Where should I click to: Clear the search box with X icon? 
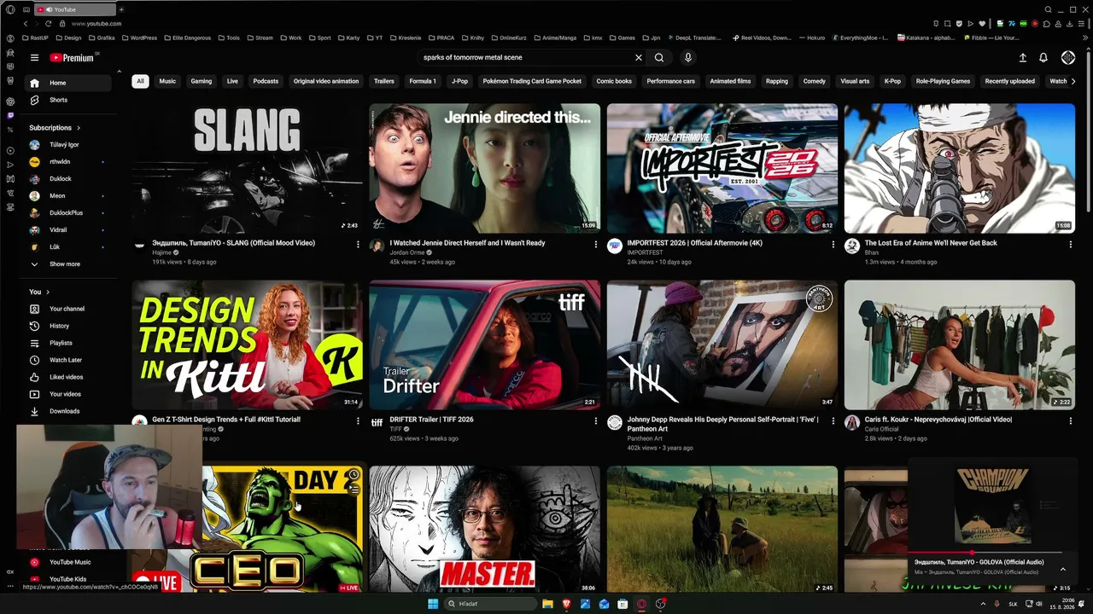pyautogui.click(x=638, y=58)
